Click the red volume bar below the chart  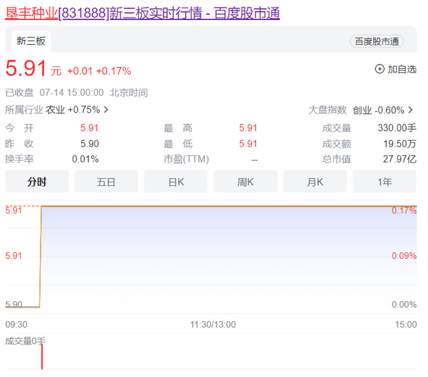(42, 357)
